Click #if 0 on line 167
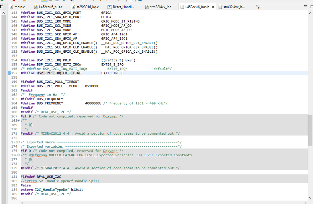This screenshot has height=204, width=313. pos(26,116)
